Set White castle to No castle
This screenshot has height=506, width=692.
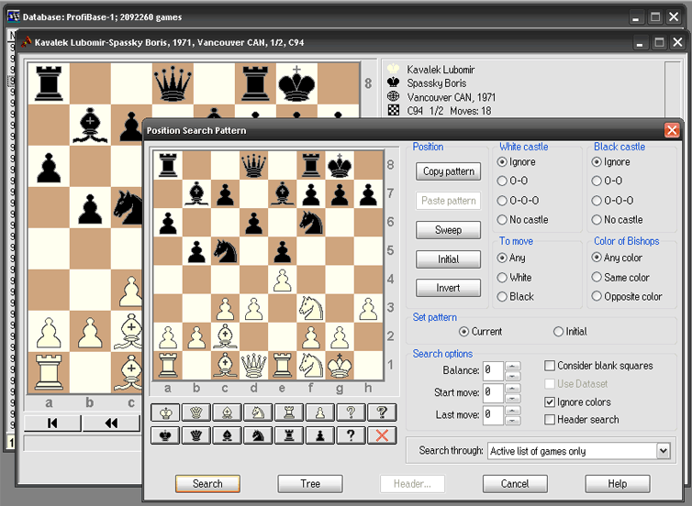[x=522, y=219]
